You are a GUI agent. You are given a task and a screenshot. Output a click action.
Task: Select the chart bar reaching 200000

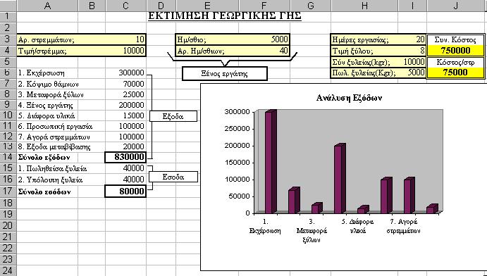[x=340, y=179]
